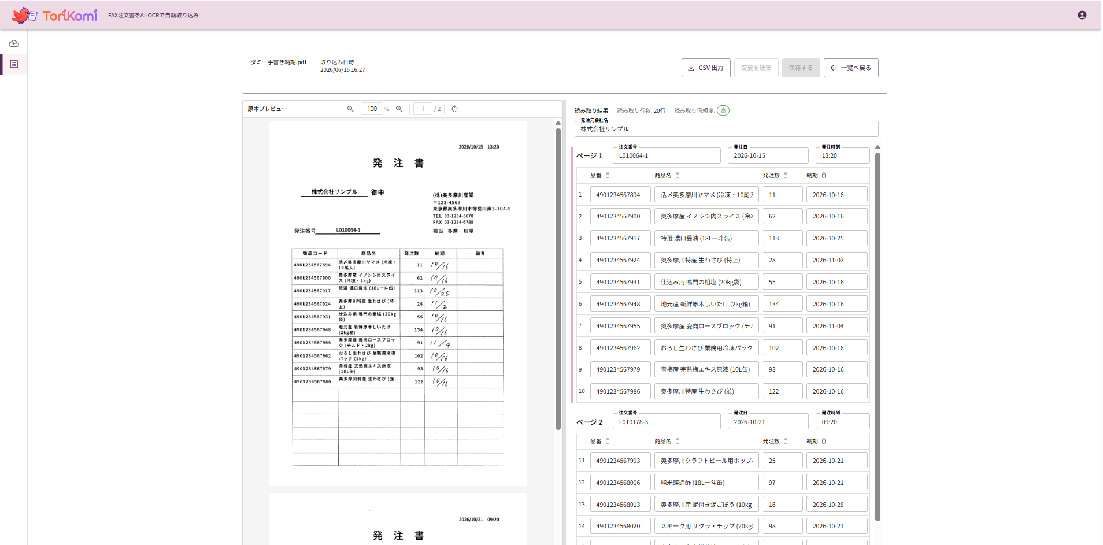Edit row 12 product name 純米醸造酢

[x=706, y=483]
